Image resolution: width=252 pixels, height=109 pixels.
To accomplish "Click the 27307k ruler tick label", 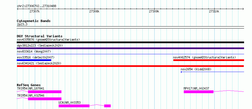I will pyautogui.click(x=35, y=11).
